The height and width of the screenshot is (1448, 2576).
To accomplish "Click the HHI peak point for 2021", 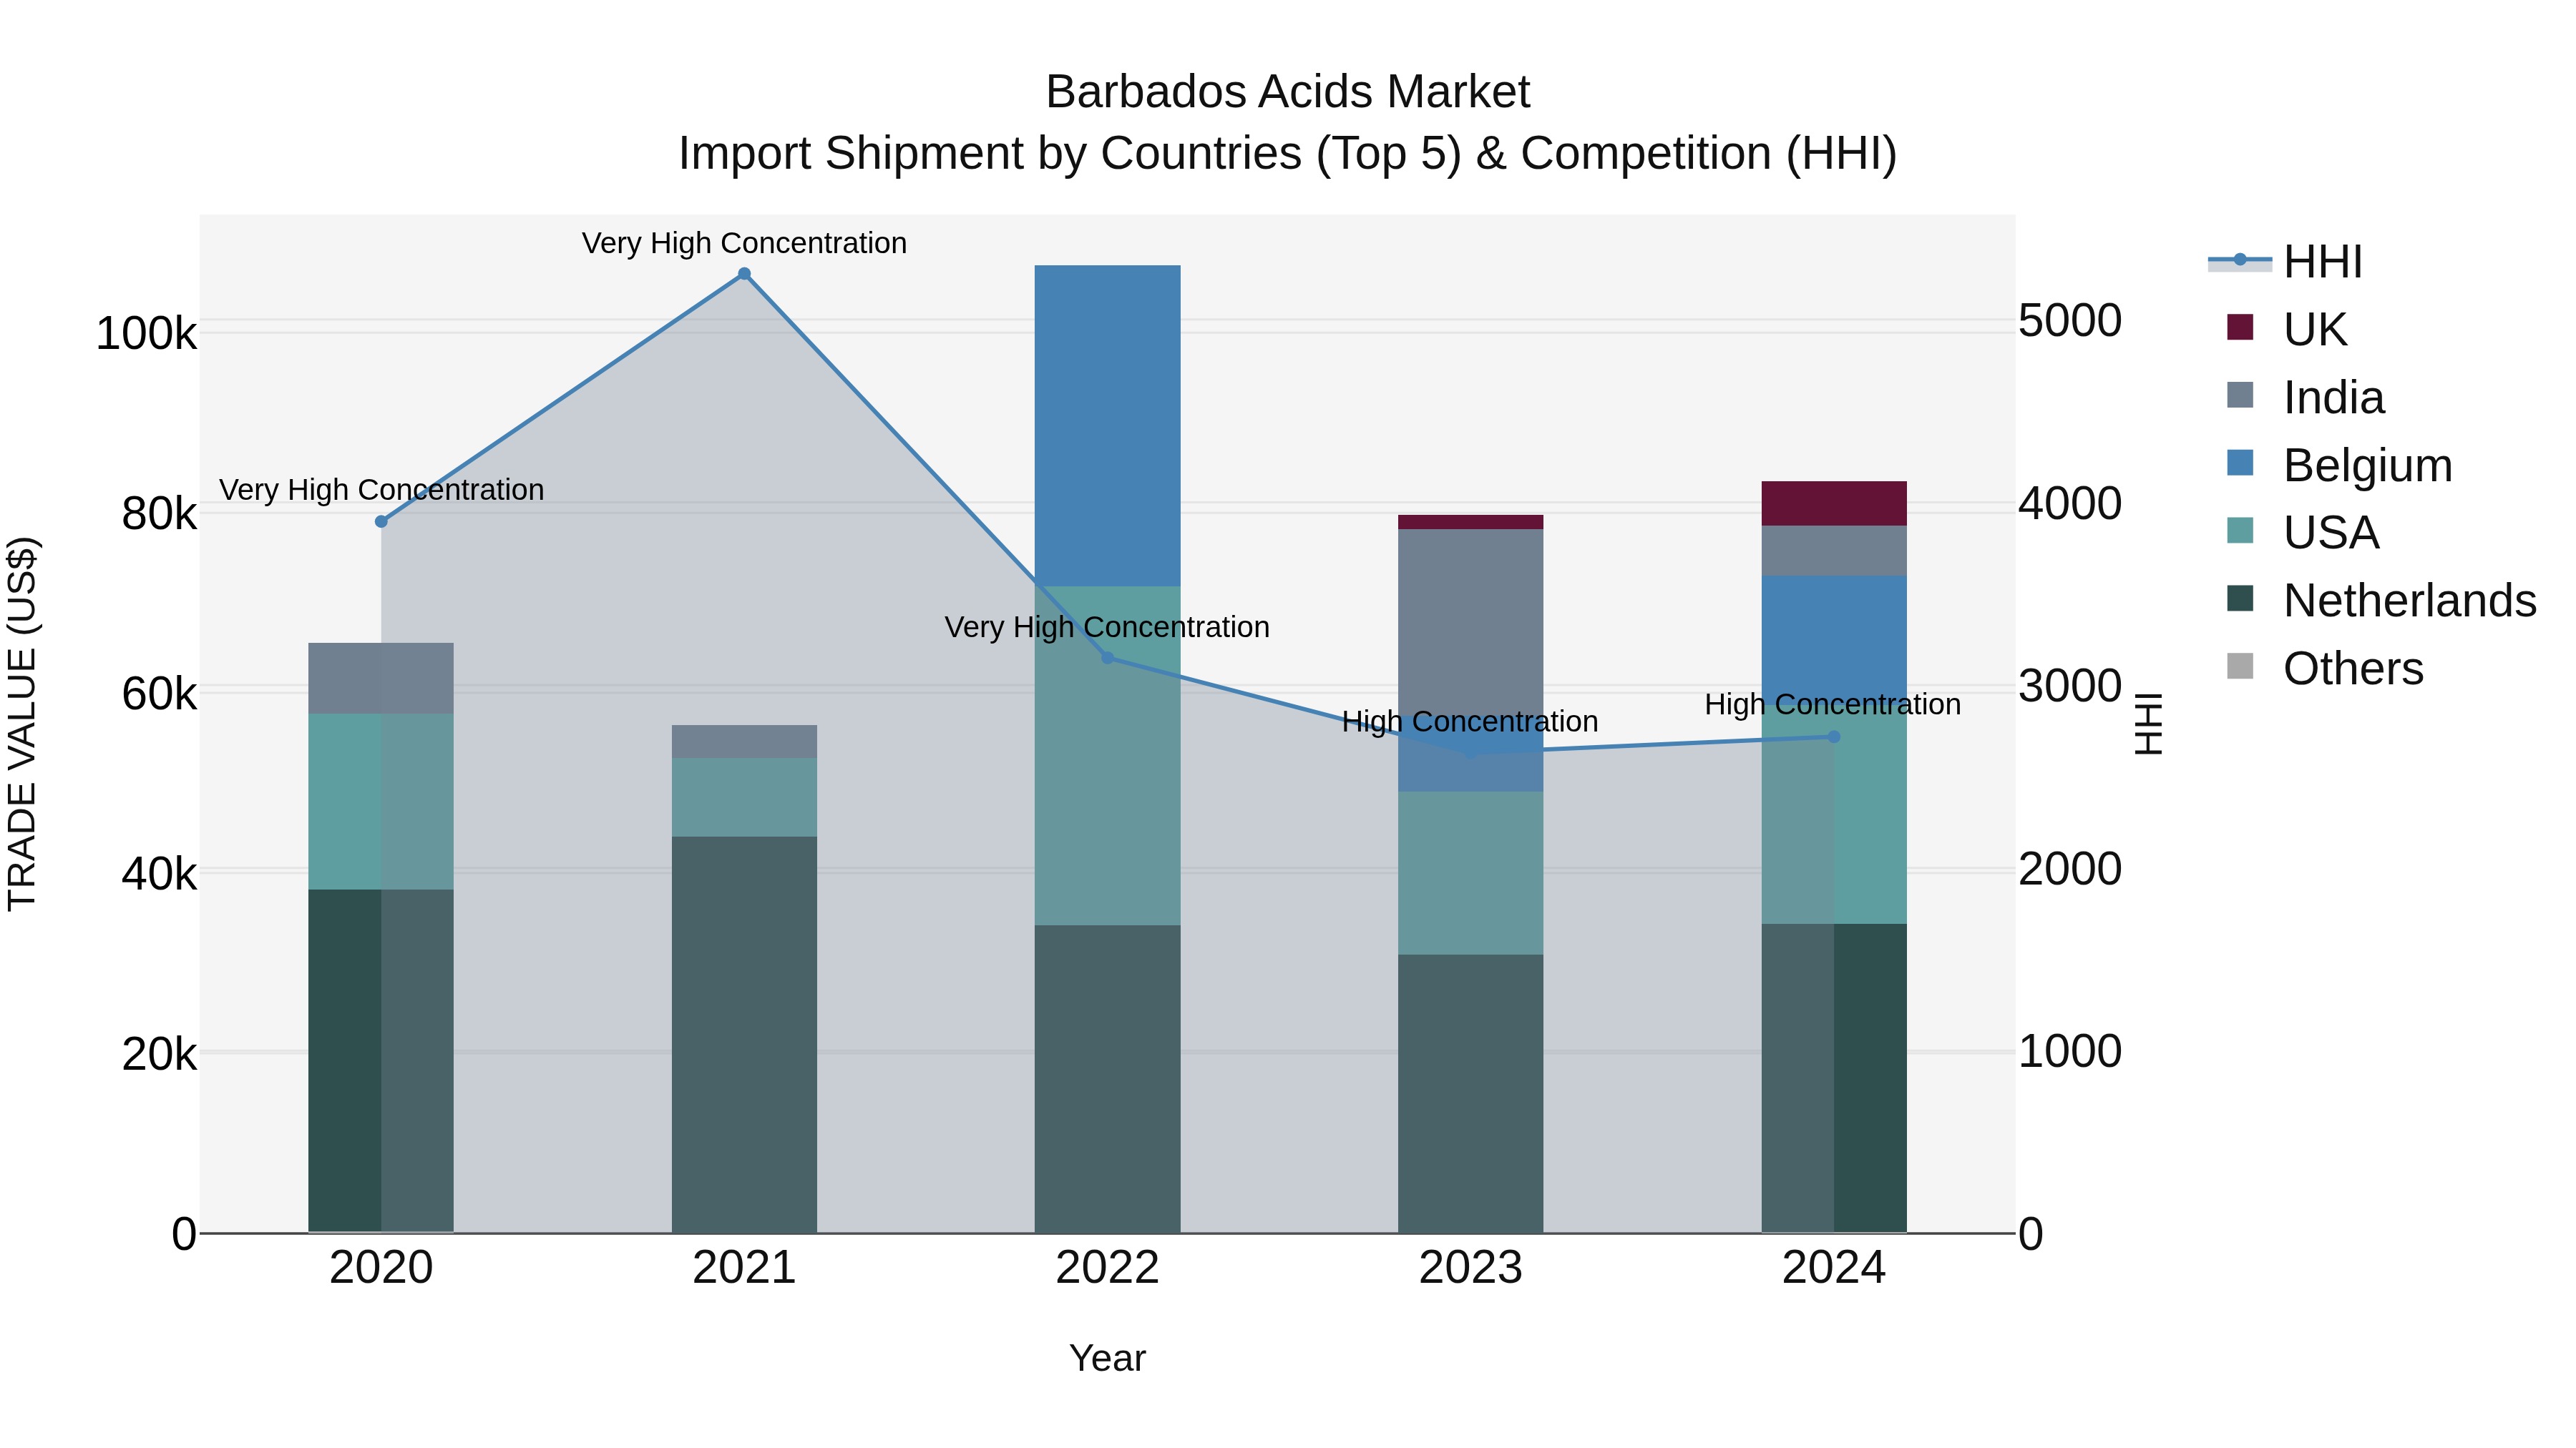I will (x=744, y=274).
